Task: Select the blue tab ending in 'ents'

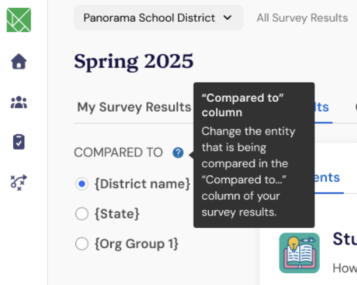Action: (x=327, y=178)
